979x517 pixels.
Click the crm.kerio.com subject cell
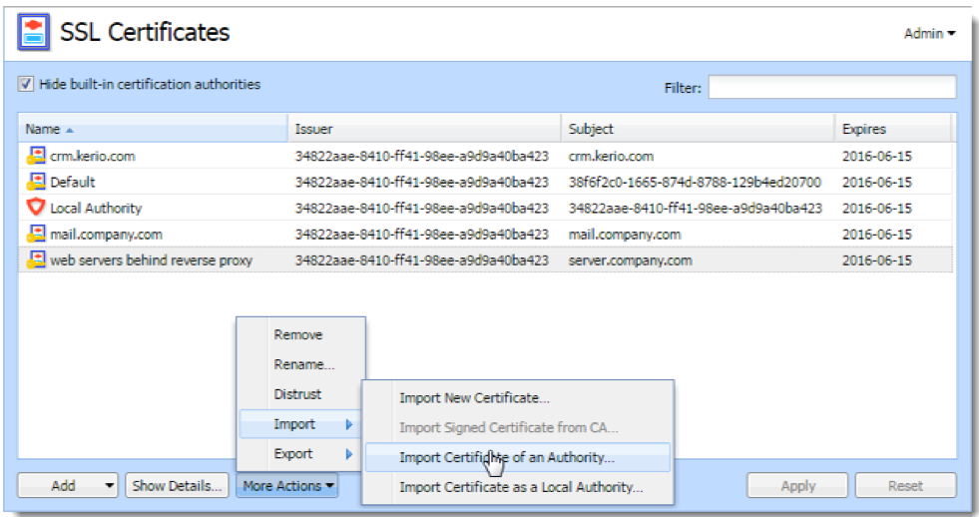pyautogui.click(x=611, y=156)
